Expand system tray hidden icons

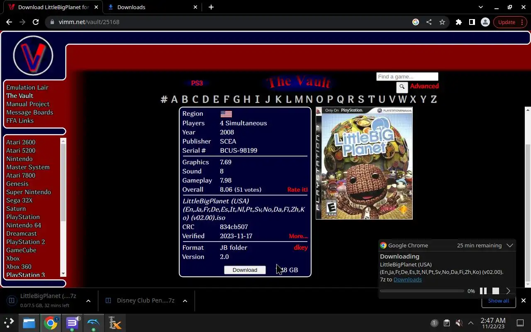click(x=471, y=323)
